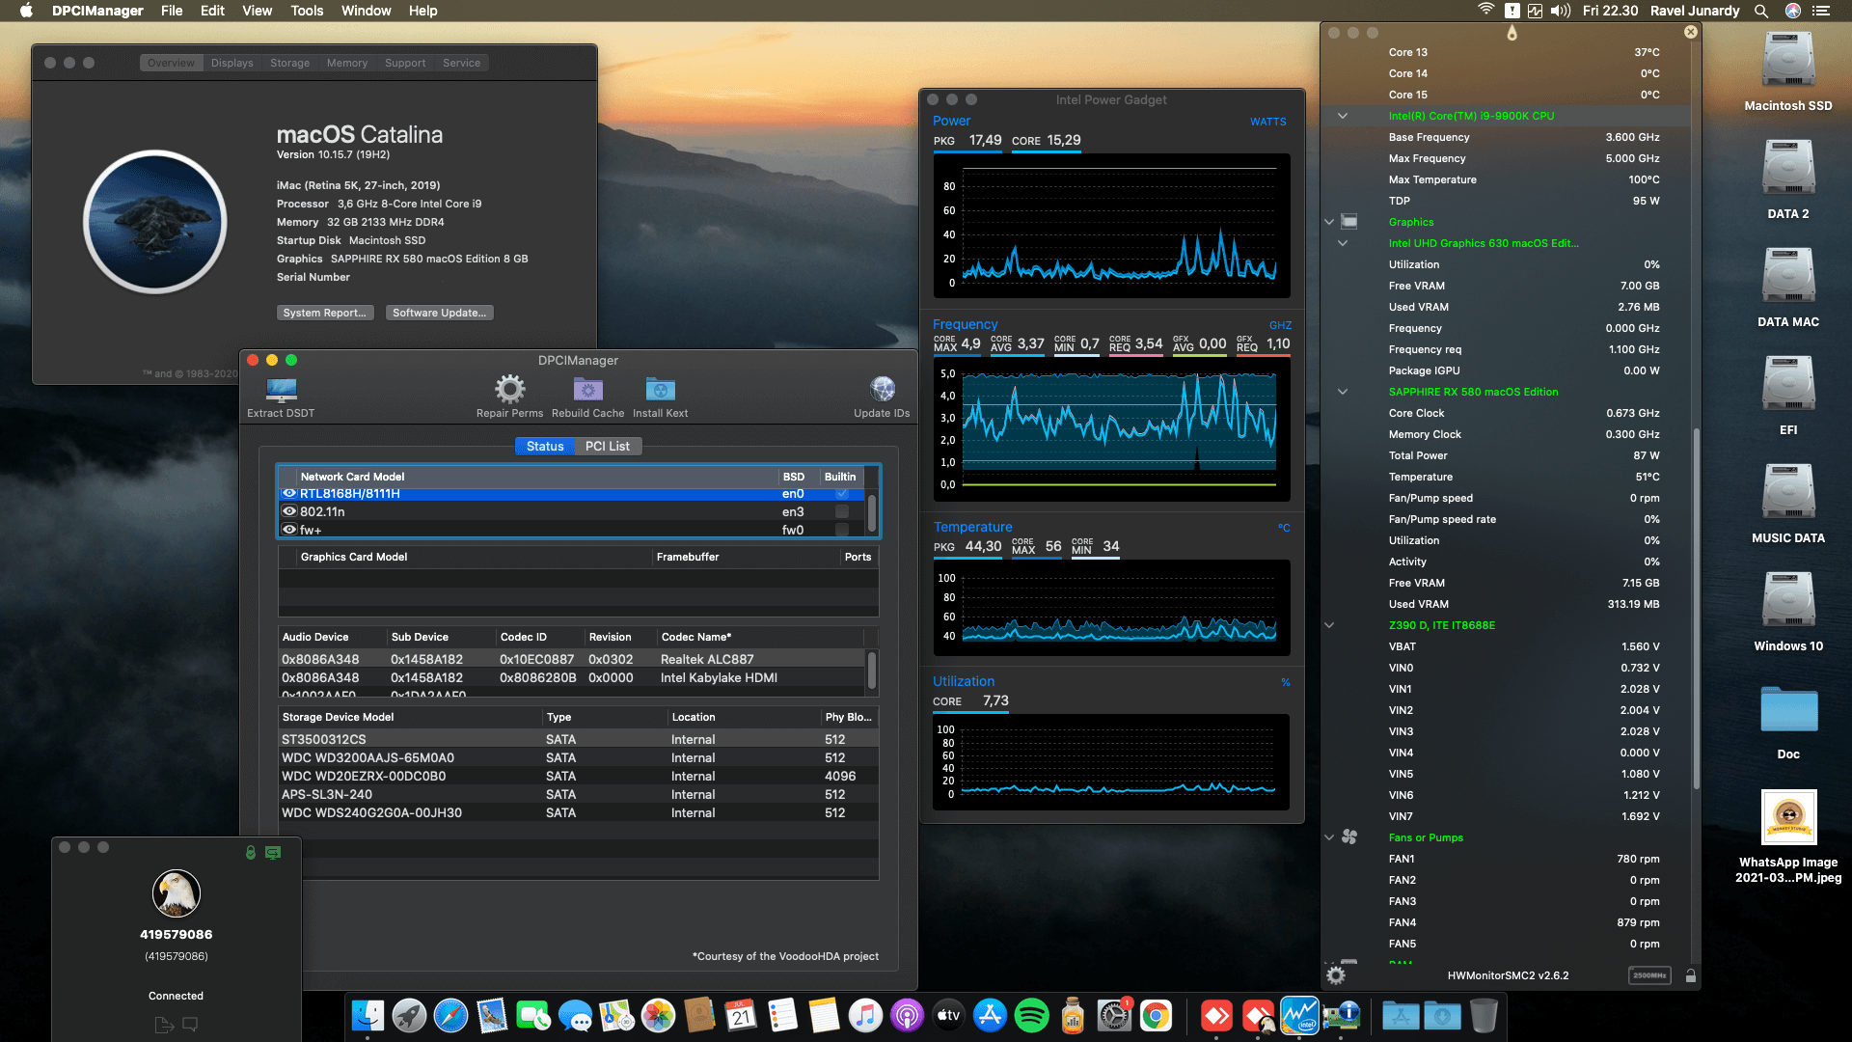Select the Realtek ALC887 audio row
This screenshot has width=1852, height=1042.
click(x=572, y=659)
